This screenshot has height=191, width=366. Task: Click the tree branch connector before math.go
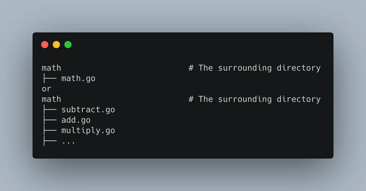pos(49,78)
